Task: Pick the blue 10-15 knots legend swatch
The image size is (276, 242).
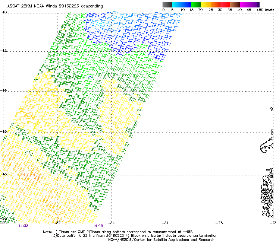Action: coord(186,4)
